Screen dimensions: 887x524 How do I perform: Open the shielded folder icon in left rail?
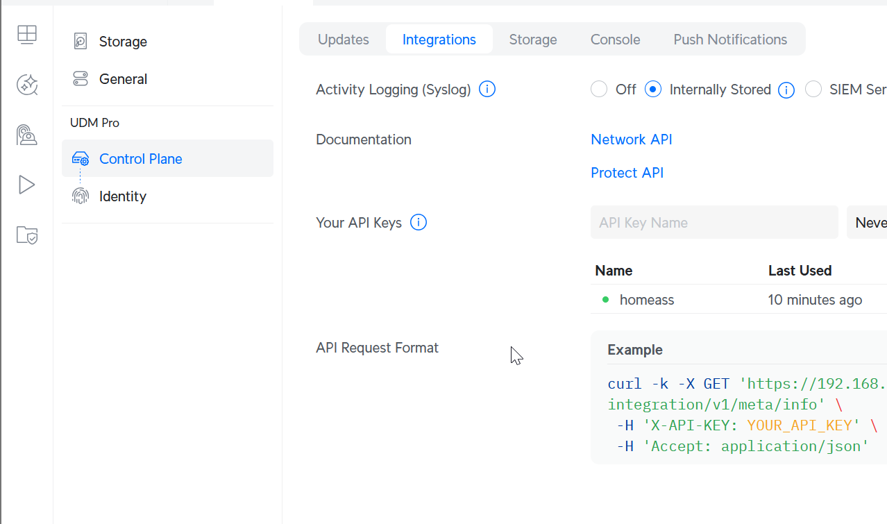click(x=27, y=235)
